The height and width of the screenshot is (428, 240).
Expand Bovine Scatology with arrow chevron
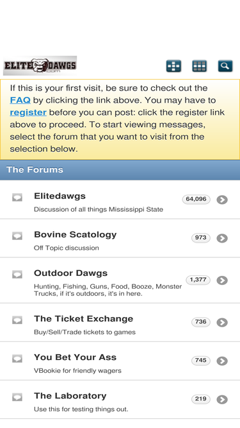click(222, 238)
